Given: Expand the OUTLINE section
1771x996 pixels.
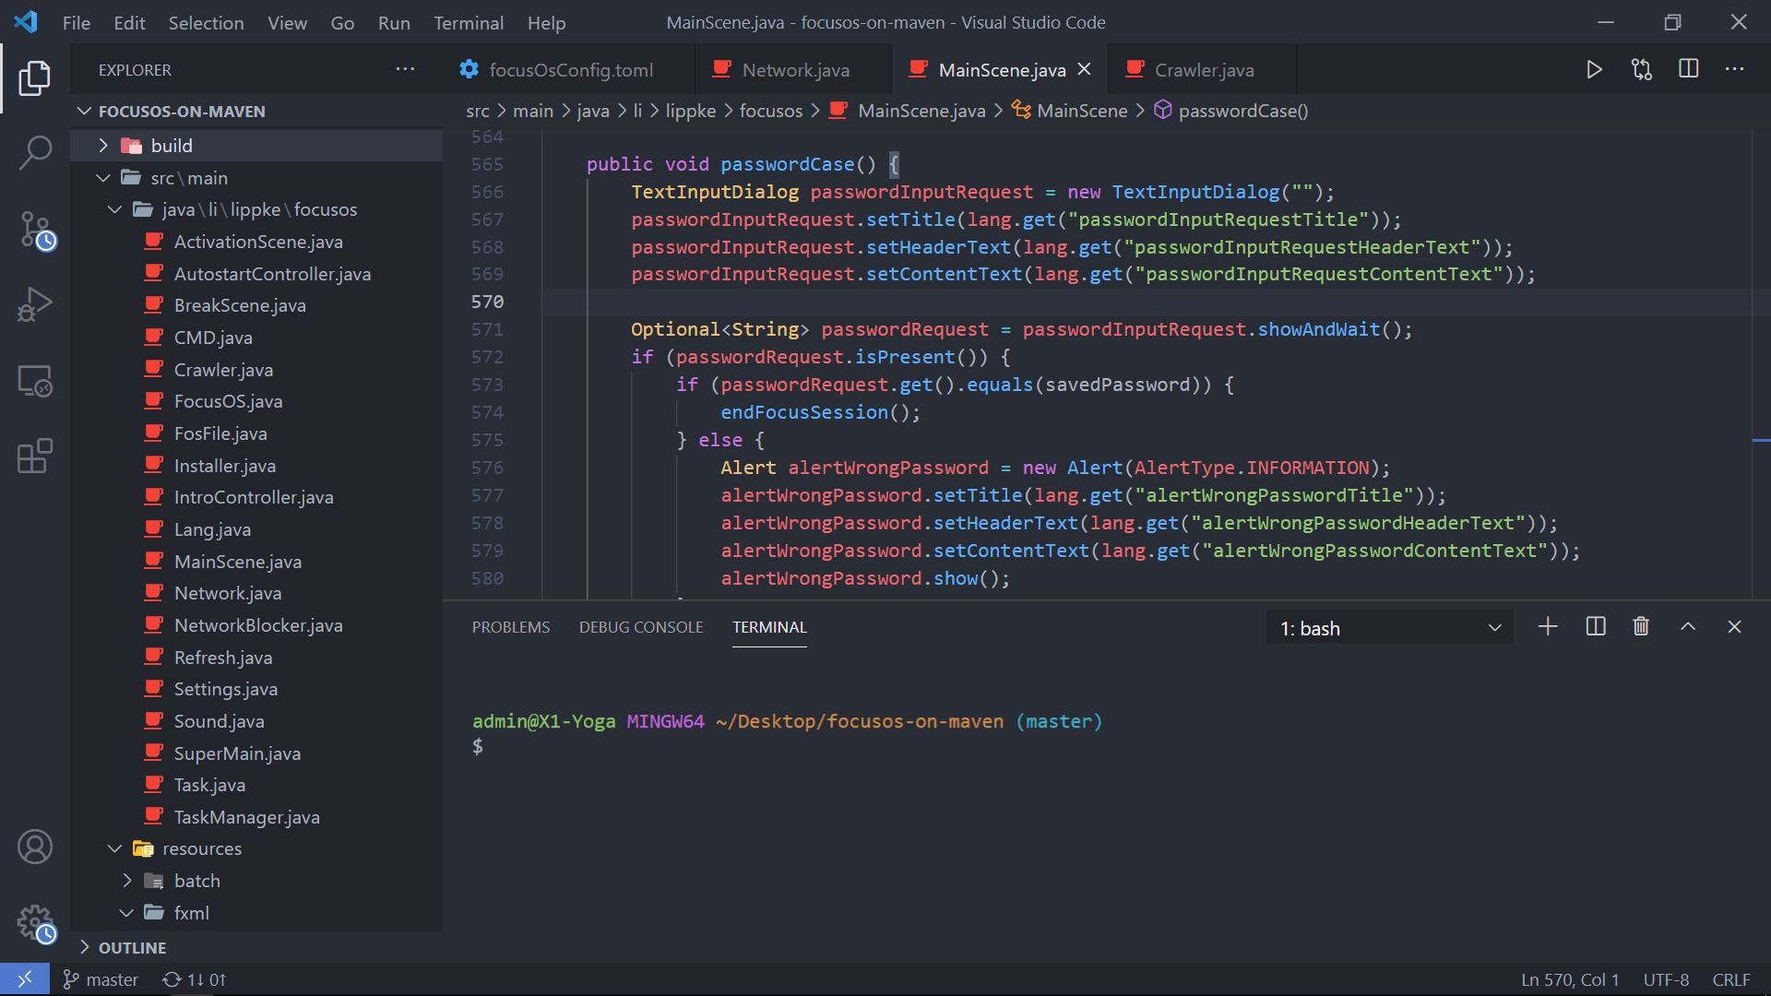Looking at the screenshot, I should pyautogui.click(x=256, y=948).
